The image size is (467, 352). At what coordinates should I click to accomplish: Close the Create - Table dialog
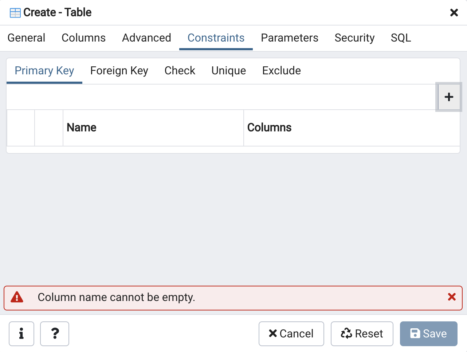coord(454,13)
